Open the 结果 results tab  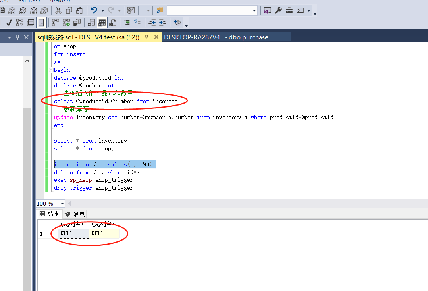pyautogui.click(x=50, y=214)
